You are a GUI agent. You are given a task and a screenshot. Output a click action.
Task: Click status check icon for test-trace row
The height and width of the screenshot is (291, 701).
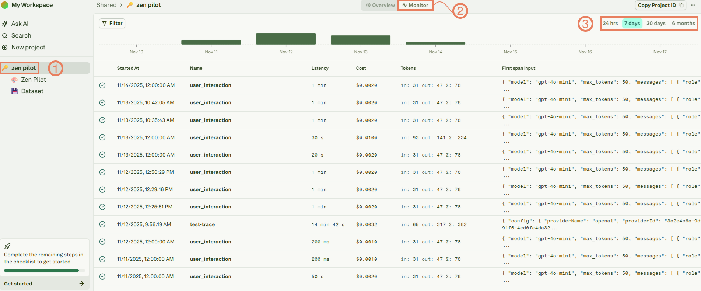point(102,224)
